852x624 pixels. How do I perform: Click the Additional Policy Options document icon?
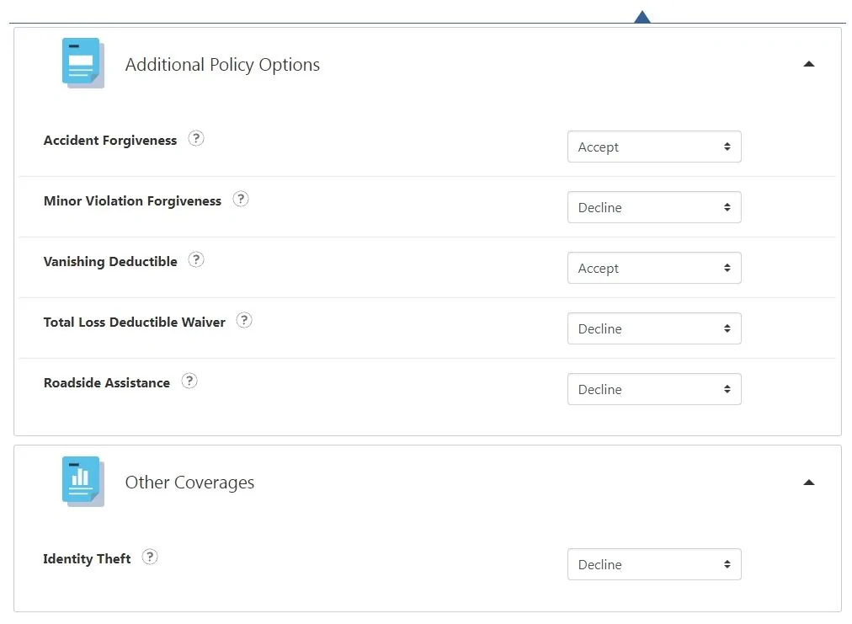coord(83,62)
